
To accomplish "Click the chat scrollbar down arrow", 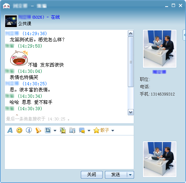I will [131, 112].
